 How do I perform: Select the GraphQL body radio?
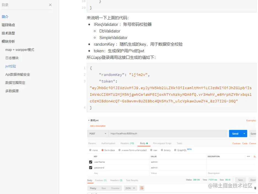[x=175, y=150]
